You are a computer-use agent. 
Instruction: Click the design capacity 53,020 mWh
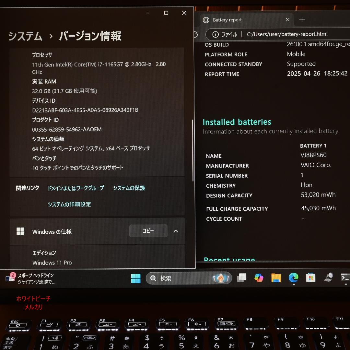[x=318, y=195]
